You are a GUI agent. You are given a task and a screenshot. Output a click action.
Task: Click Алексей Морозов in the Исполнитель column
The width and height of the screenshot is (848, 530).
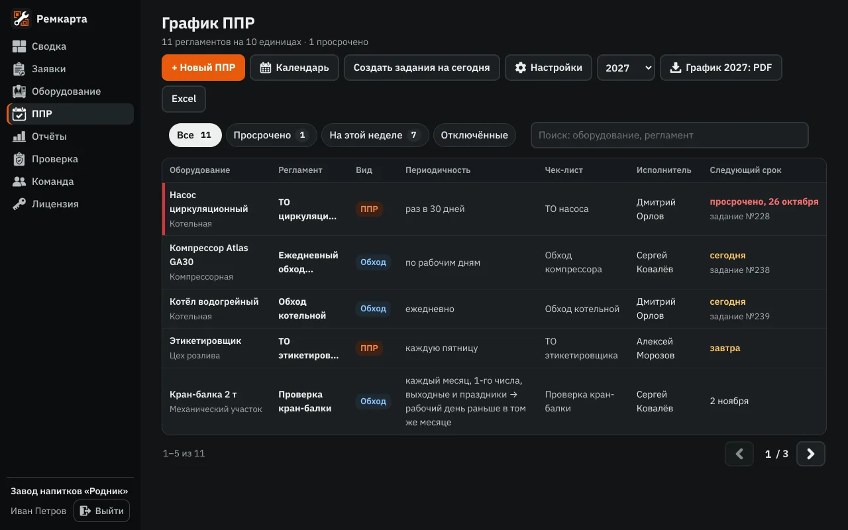coord(655,348)
